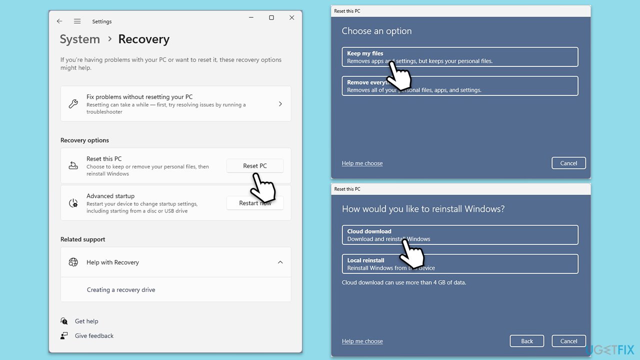Click the Help with Recovery globe icon

pyautogui.click(x=73, y=262)
